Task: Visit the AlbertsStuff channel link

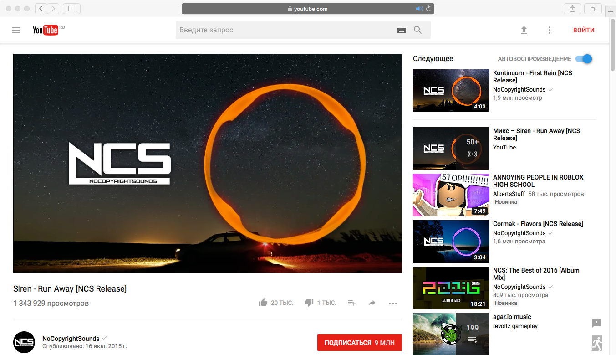Action: (509, 194)
